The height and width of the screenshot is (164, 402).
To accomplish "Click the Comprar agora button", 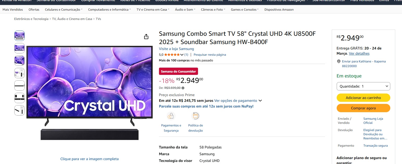I will click(x=363, y=108).
